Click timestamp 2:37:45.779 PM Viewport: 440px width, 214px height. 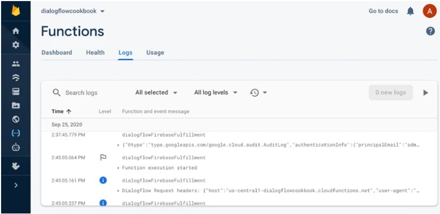[68, 135]
